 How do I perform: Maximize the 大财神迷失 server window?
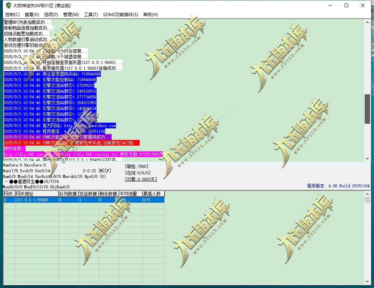[347, 5]
